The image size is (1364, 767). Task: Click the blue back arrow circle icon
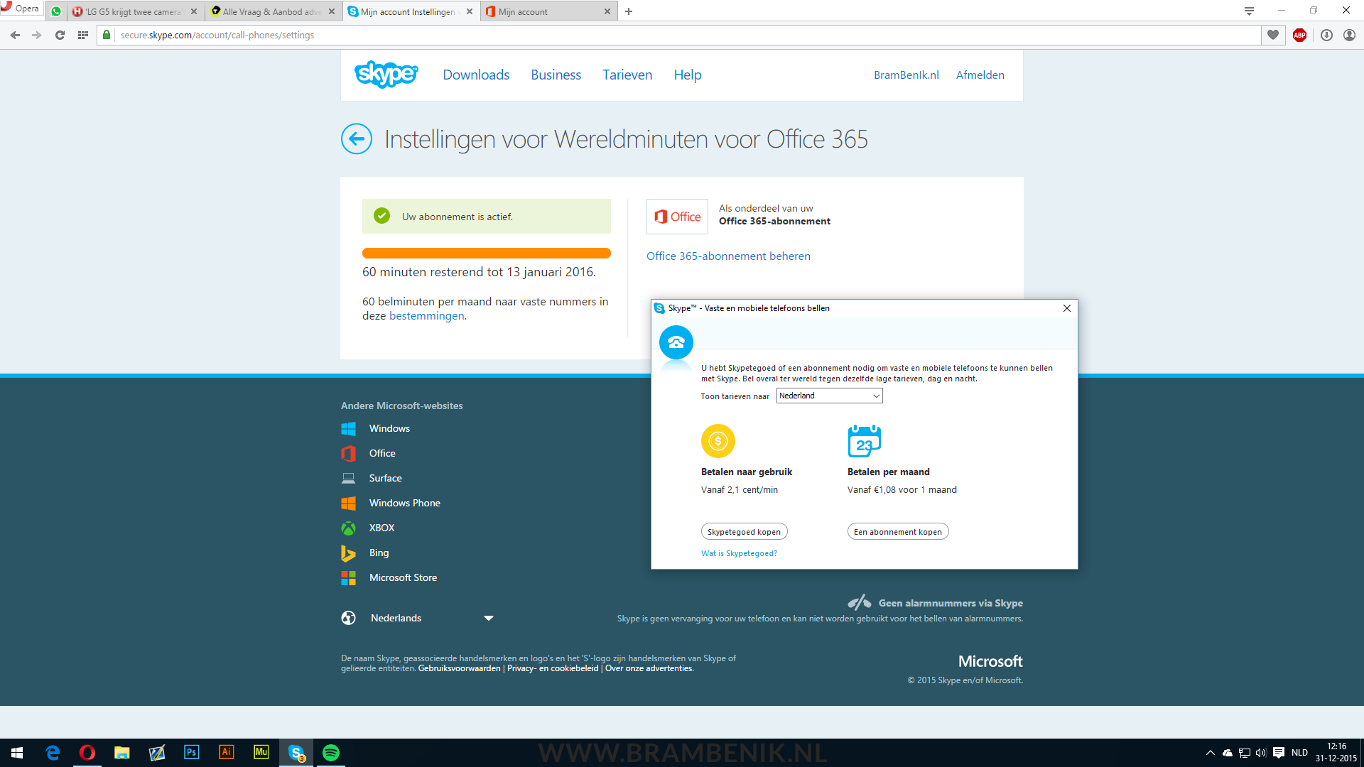click(357, 139)
